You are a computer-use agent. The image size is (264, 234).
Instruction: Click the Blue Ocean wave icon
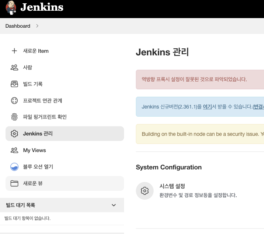click(x=14, y=167)
